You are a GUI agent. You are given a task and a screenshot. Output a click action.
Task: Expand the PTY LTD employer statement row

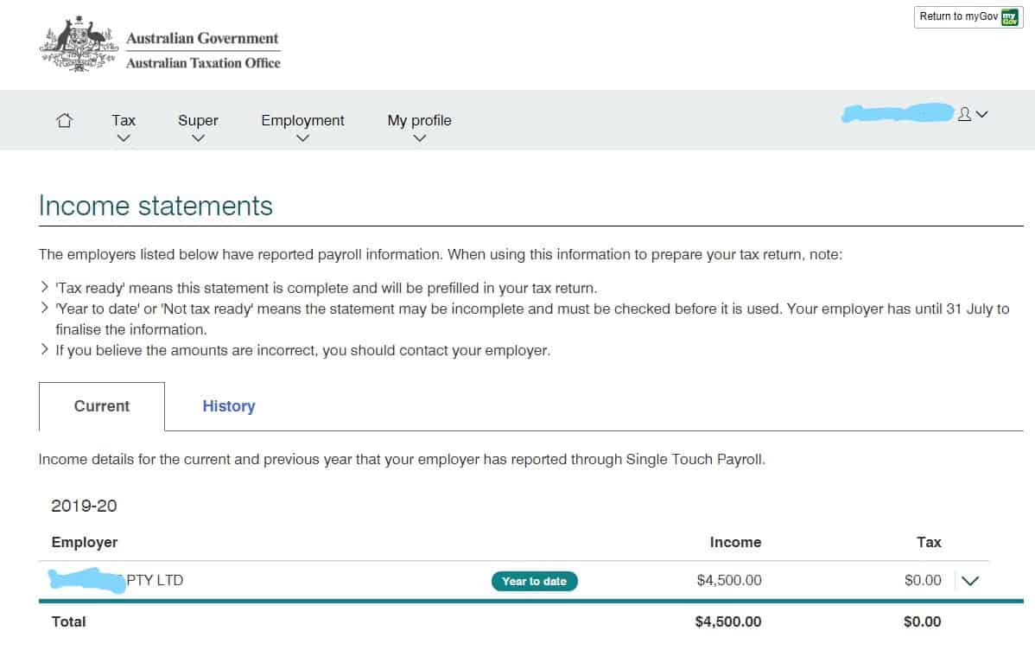969,581
